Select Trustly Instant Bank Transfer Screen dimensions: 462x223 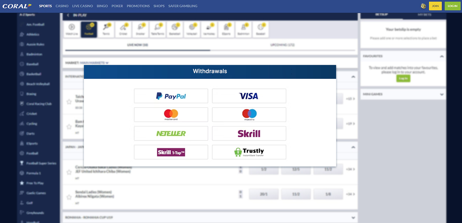click(x=249, y=152)
